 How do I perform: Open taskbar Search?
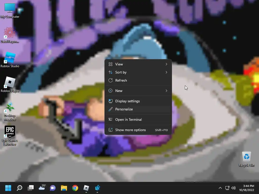19,188
